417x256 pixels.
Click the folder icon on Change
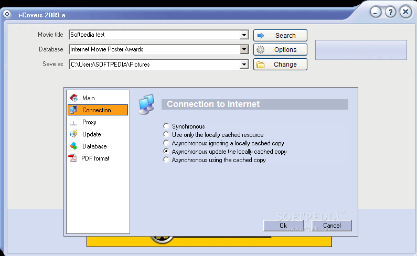tap(261, 65)
